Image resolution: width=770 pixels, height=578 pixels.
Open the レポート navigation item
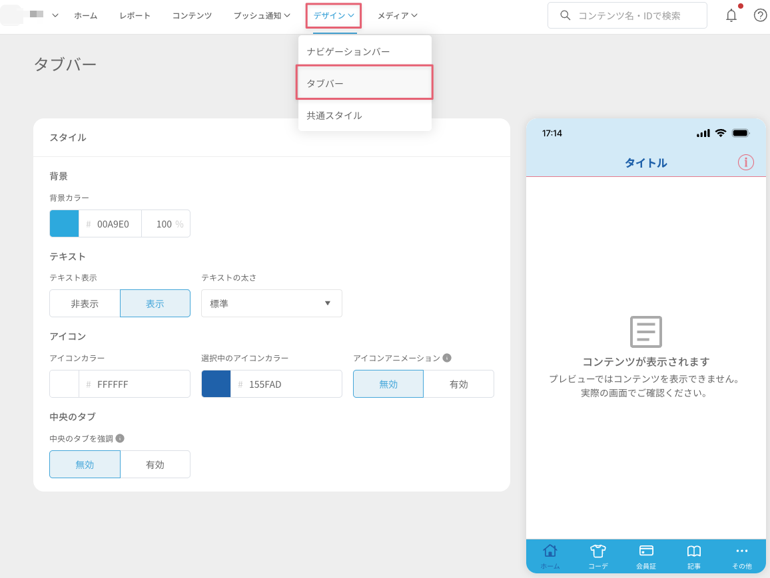tap(135, 16)
